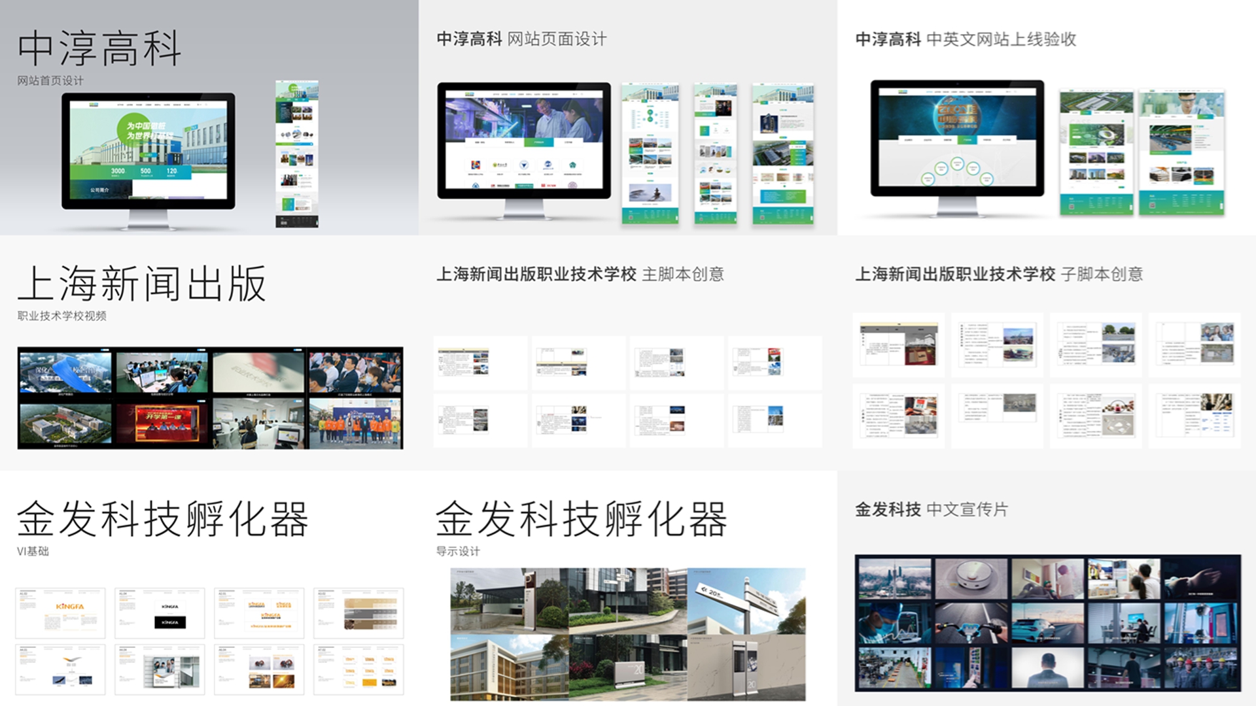This screenshot has width=1256, height=706.
Task: Open the promo frame showing a city skyline in clouds
Action: click(894, 579)
